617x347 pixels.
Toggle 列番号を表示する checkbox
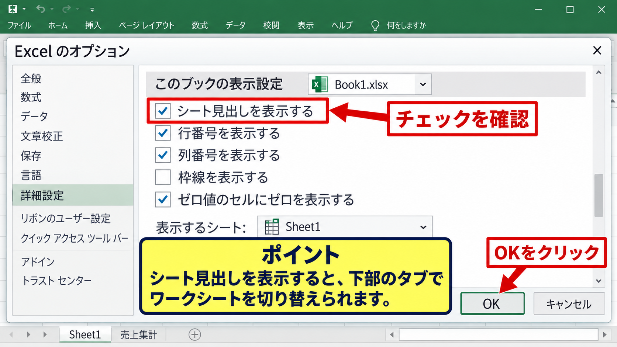point(163,155)
